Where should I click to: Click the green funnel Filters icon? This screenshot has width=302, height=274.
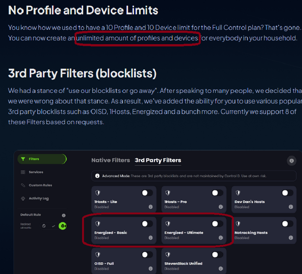tap(23, 159)
